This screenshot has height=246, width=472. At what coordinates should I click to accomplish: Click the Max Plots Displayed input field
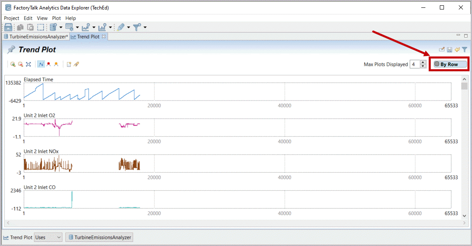(x=414, y=64)
